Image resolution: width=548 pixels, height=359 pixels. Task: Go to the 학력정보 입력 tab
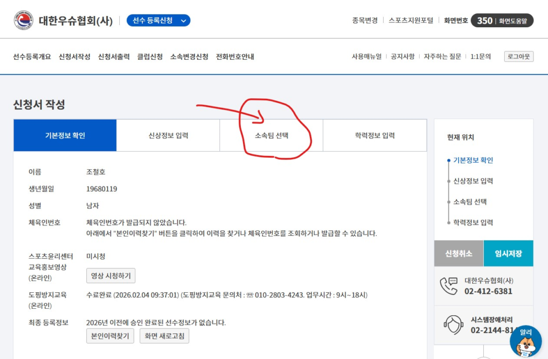point(375,136)
